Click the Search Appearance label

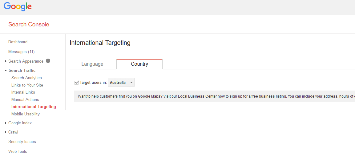pyautogui.click(x=26, y=61)
